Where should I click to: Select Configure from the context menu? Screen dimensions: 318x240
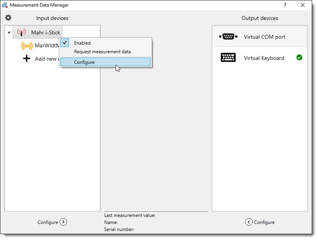tap(84, 62)
